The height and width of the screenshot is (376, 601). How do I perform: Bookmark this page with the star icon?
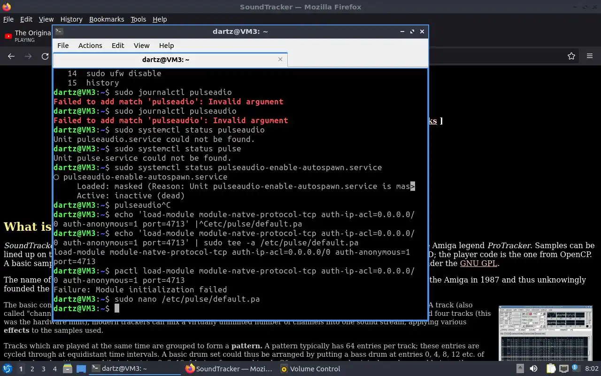tap(571, 56)
